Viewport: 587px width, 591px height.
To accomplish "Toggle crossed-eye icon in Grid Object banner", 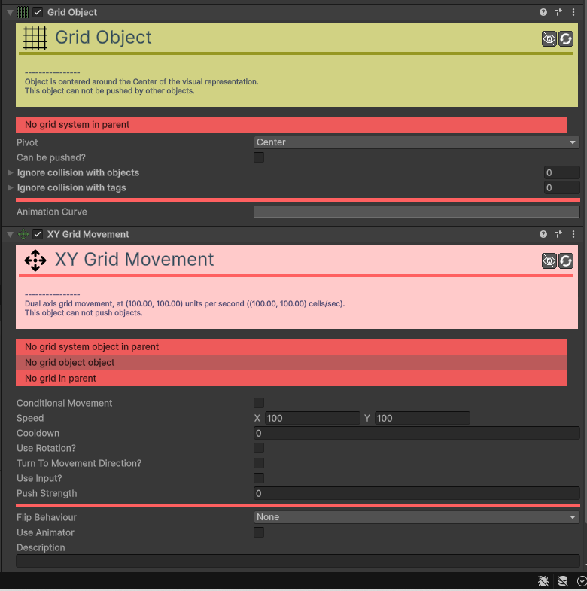I will (549, 39).
